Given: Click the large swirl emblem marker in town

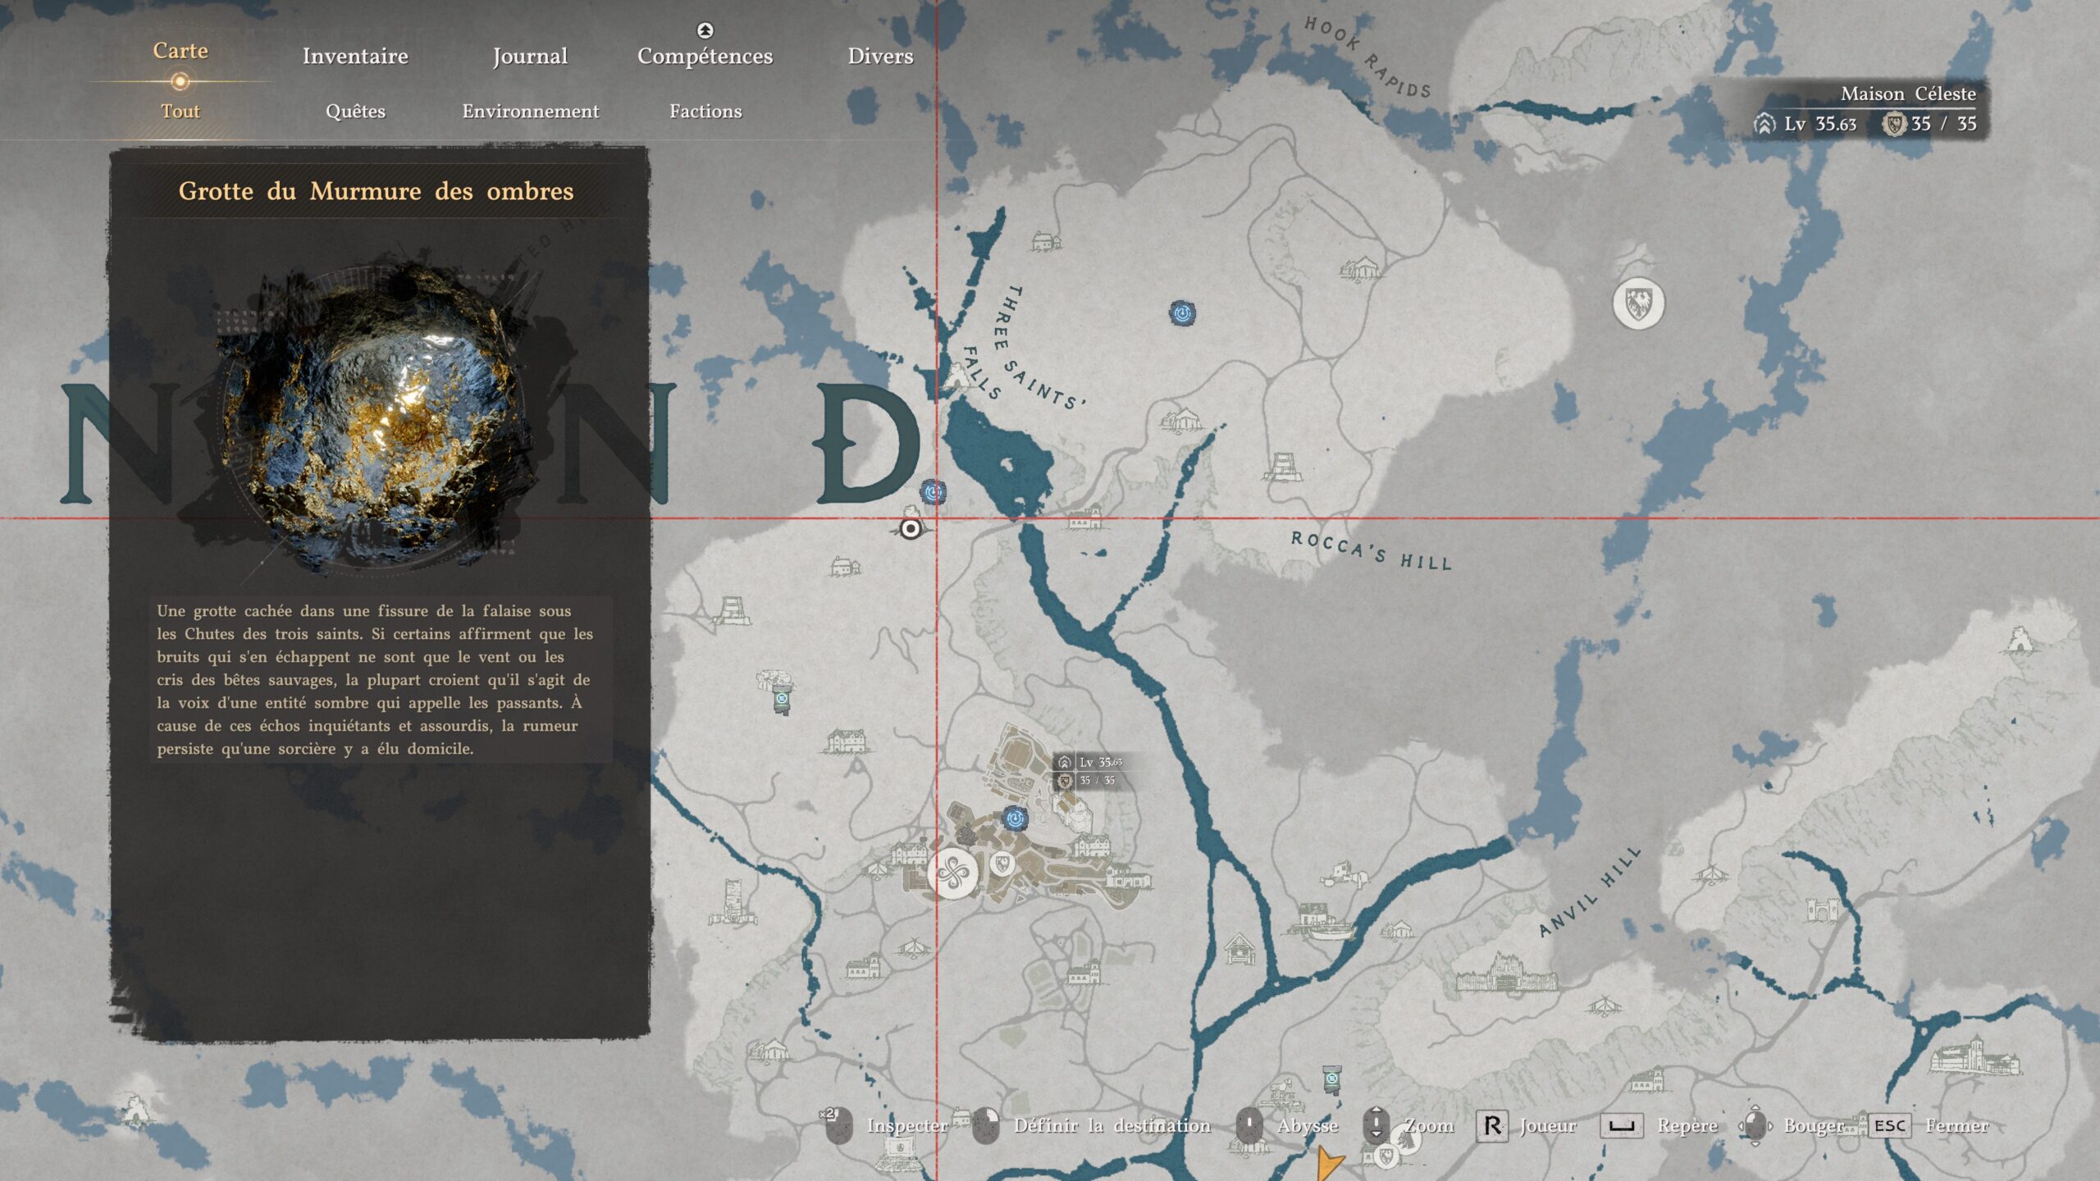Looking at the screenshot, I should click(x=952, y=873).
